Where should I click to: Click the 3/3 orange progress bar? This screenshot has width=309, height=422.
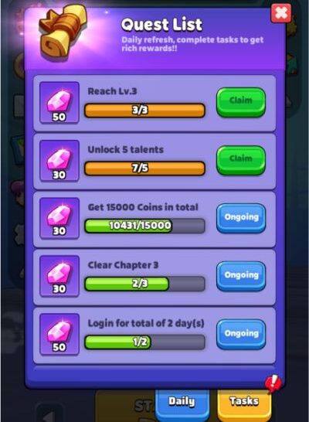[144, 111]
